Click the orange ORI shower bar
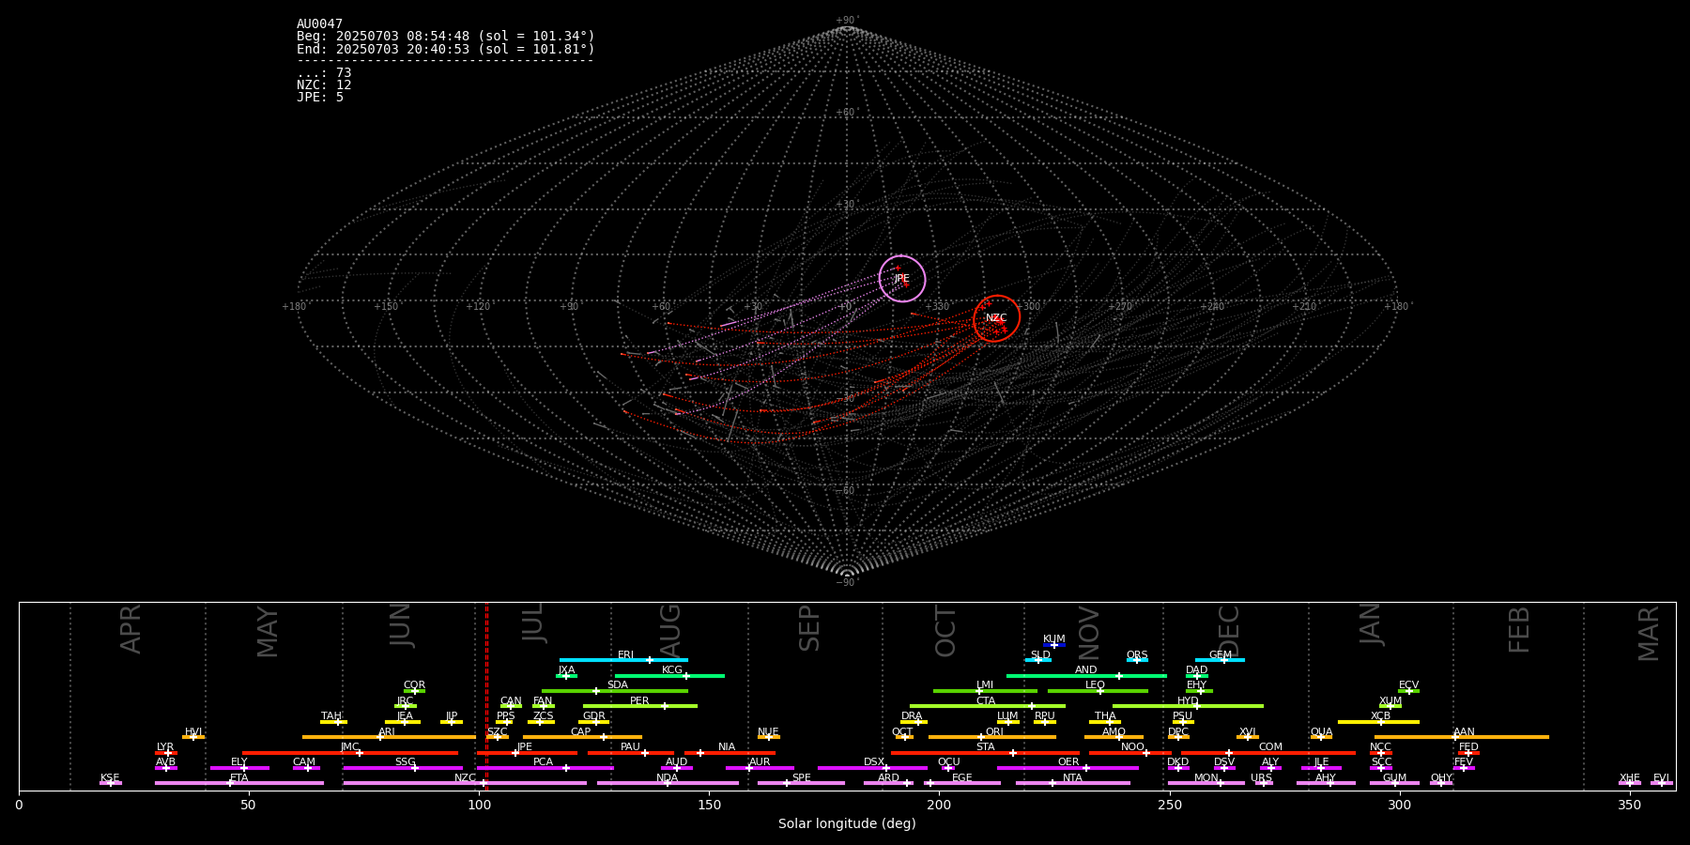The height and width of the screenshot is (845, 1690). (x=992, y=737)
